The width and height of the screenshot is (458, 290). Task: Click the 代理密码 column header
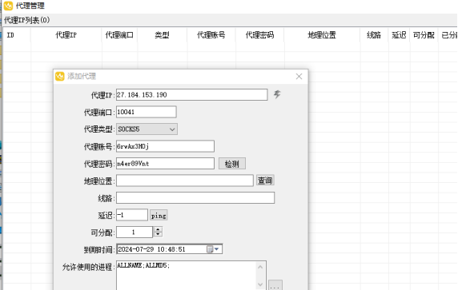pos(259,36)
